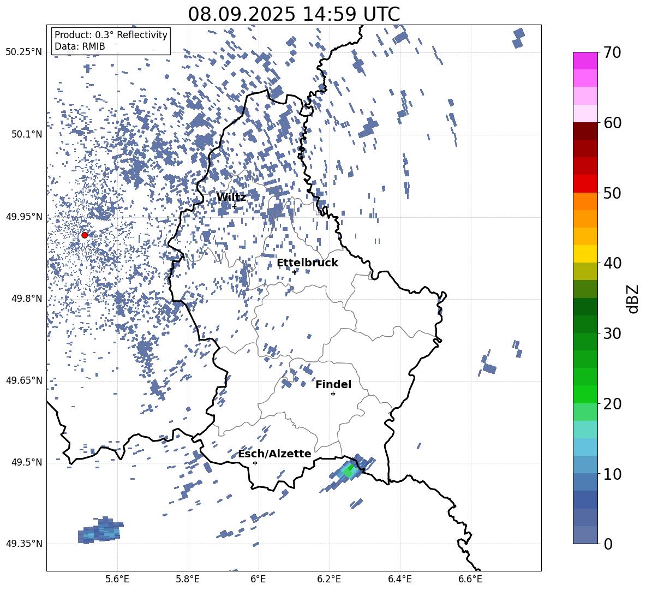Click the Ettelbruck city label
The height and width of the screenshot is (590, 646).
click(307, 263)
